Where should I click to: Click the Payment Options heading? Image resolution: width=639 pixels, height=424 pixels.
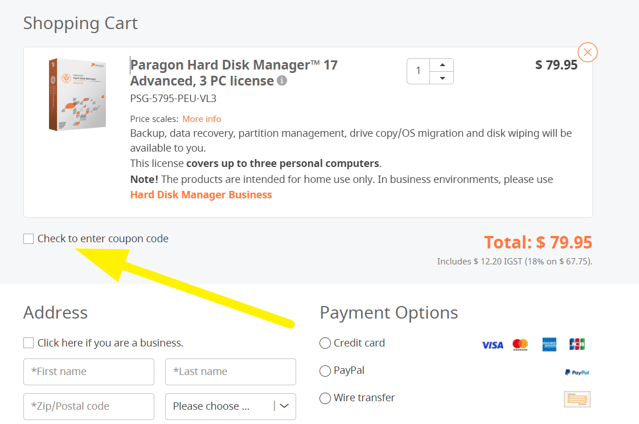389,313
